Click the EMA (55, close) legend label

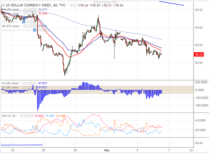(x=10, y=10)
